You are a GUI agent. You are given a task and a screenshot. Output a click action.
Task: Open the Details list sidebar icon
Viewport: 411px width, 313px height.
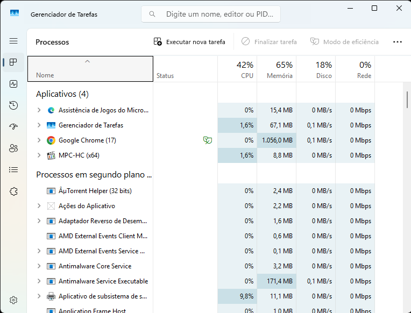[13, 170]
